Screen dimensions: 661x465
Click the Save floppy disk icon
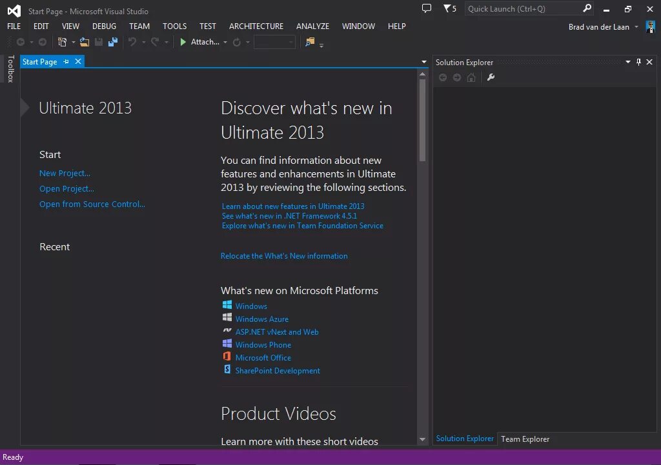pyautogui.click(x=99, y=42)
